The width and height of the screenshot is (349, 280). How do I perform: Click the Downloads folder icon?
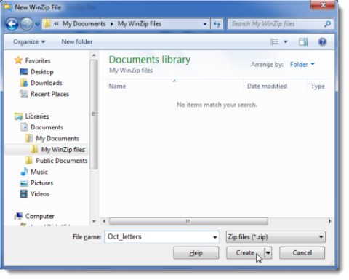point(24,83)
